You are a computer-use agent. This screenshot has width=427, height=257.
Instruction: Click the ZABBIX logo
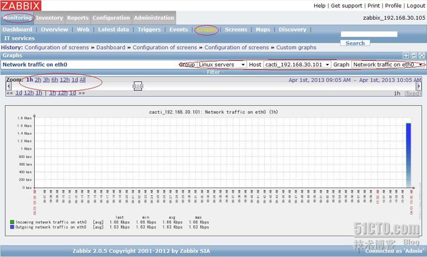pos(21,5)
